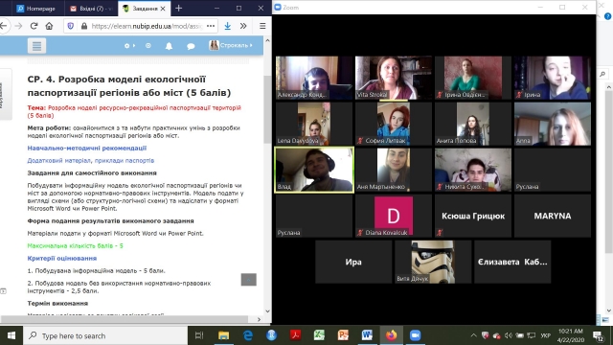Switch to the Homepage browser tab
Screen dimensions: 613x345
[x=36, y=9]
